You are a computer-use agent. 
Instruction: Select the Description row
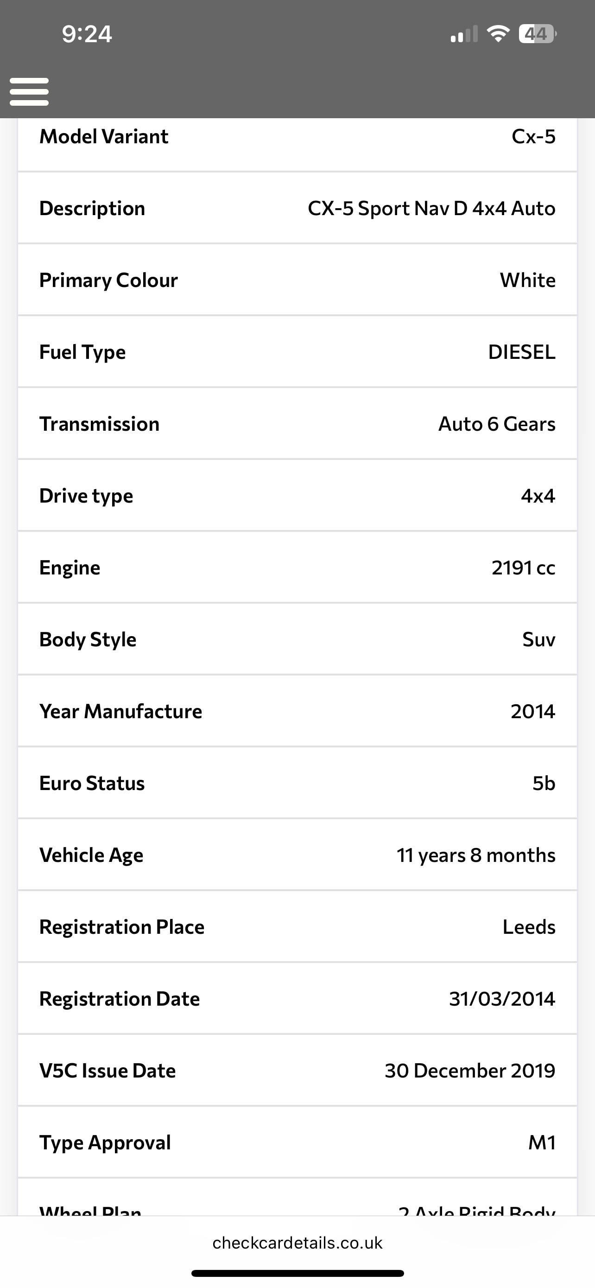point(297,208)
